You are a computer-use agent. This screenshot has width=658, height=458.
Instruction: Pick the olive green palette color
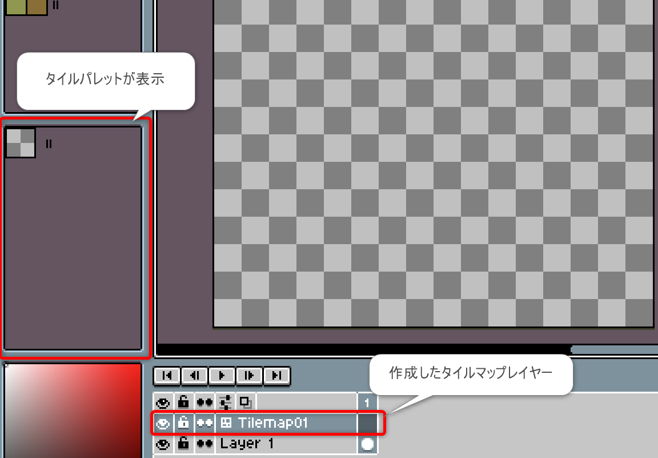(15, 7)
